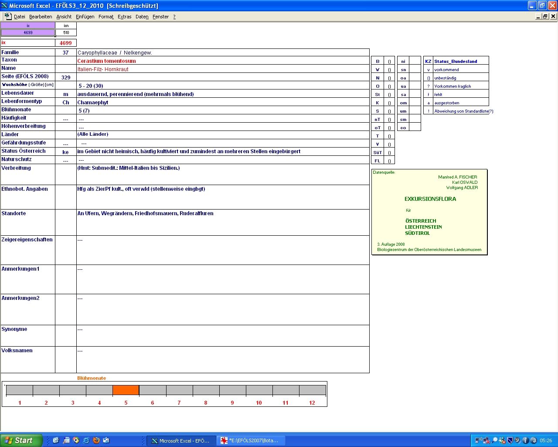
Task: Select the name cell Italien-Filz-Hornkraut
Action: 223,69
